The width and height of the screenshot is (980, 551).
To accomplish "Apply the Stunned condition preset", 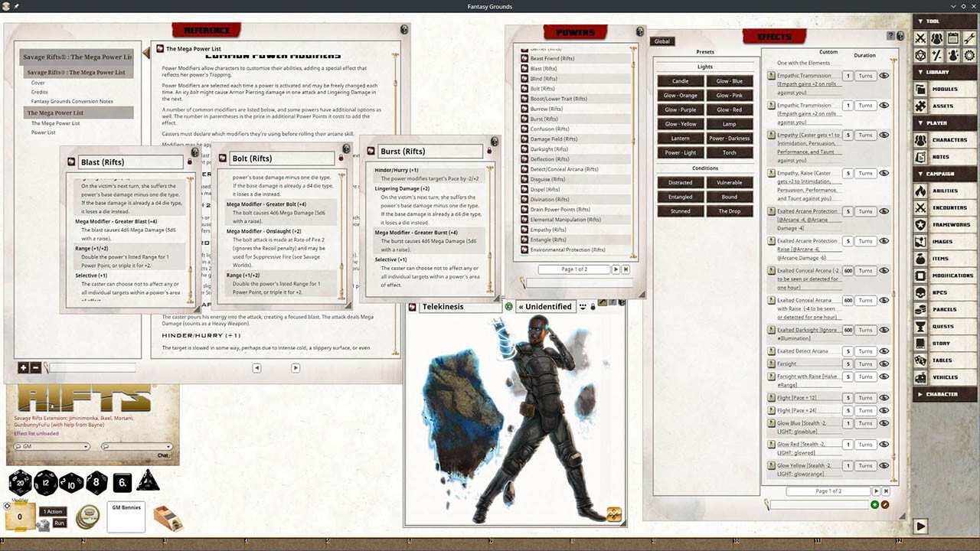I will (679, 210).
